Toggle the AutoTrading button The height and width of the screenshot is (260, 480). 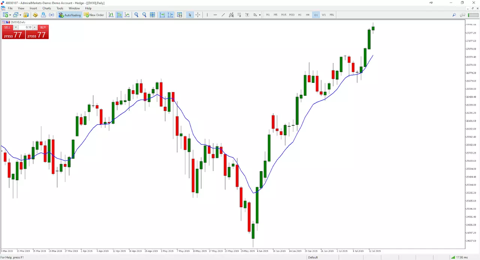coord(70,15)
